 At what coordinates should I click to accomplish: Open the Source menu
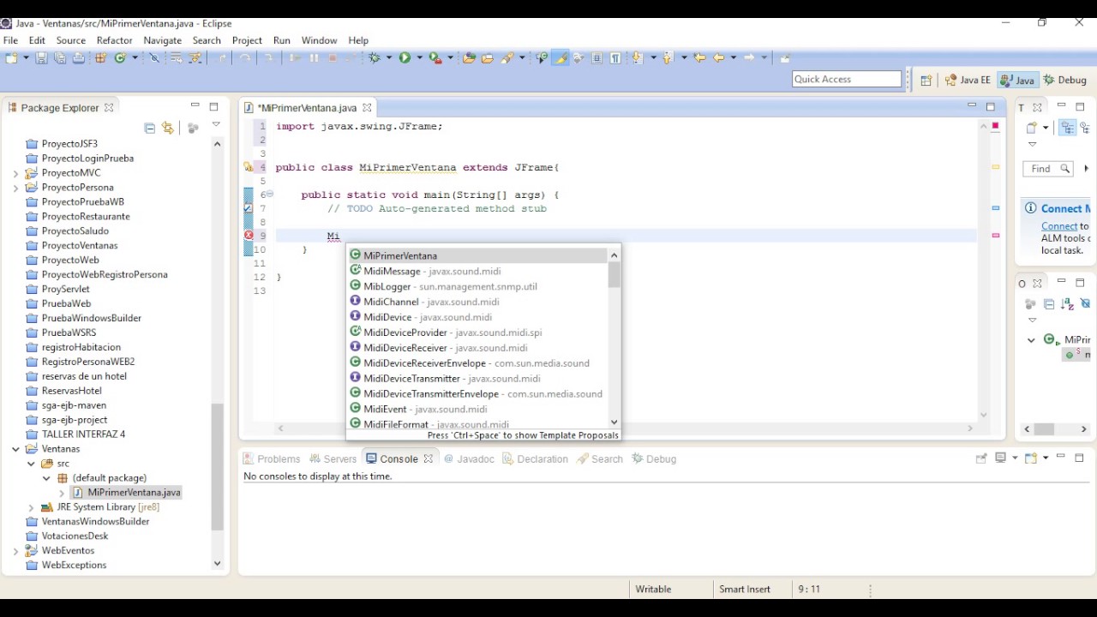click(71, 40)
